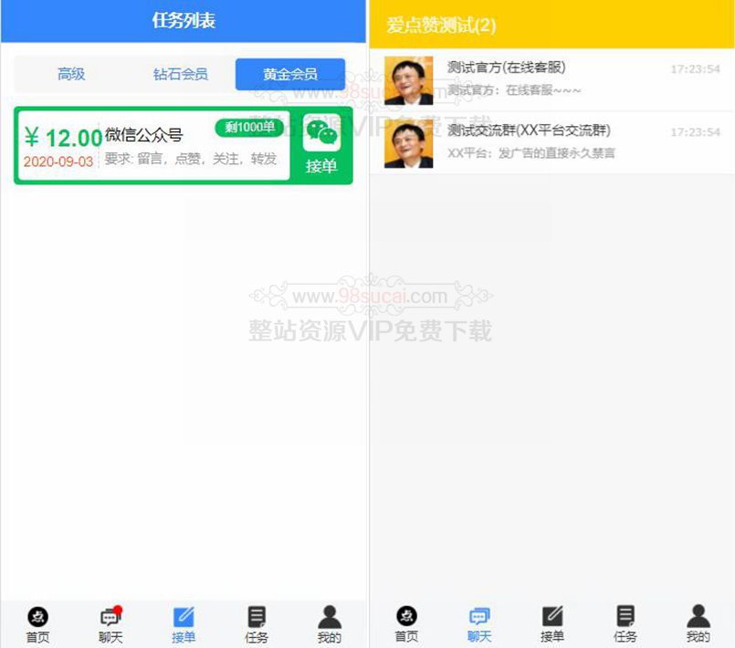Screen dimensions: 735x648
Task: Select 接单 pencil icon in left bottom bar
Action: [184, 617]
